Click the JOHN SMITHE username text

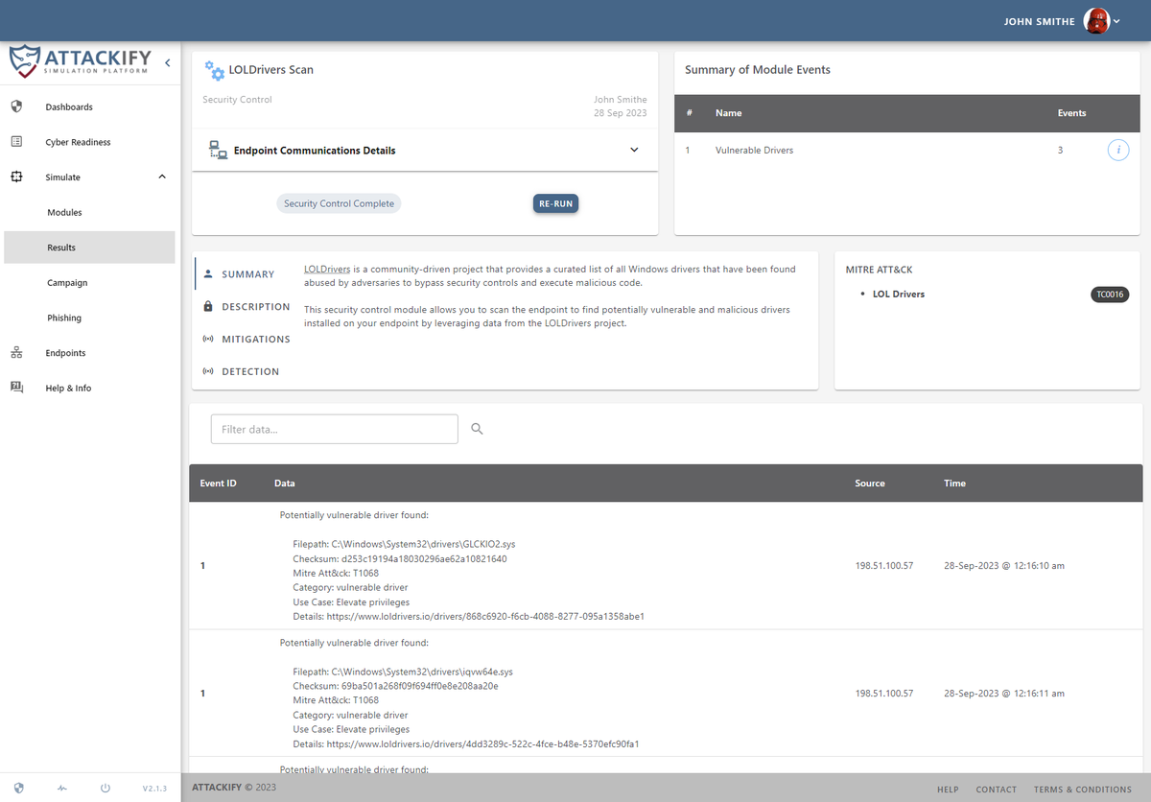(1040, 22)
